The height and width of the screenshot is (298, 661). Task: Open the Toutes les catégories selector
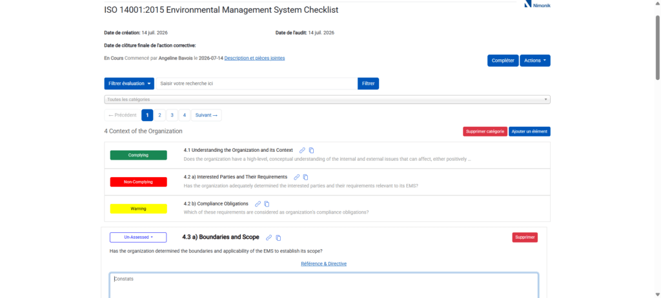click(327, 100)
